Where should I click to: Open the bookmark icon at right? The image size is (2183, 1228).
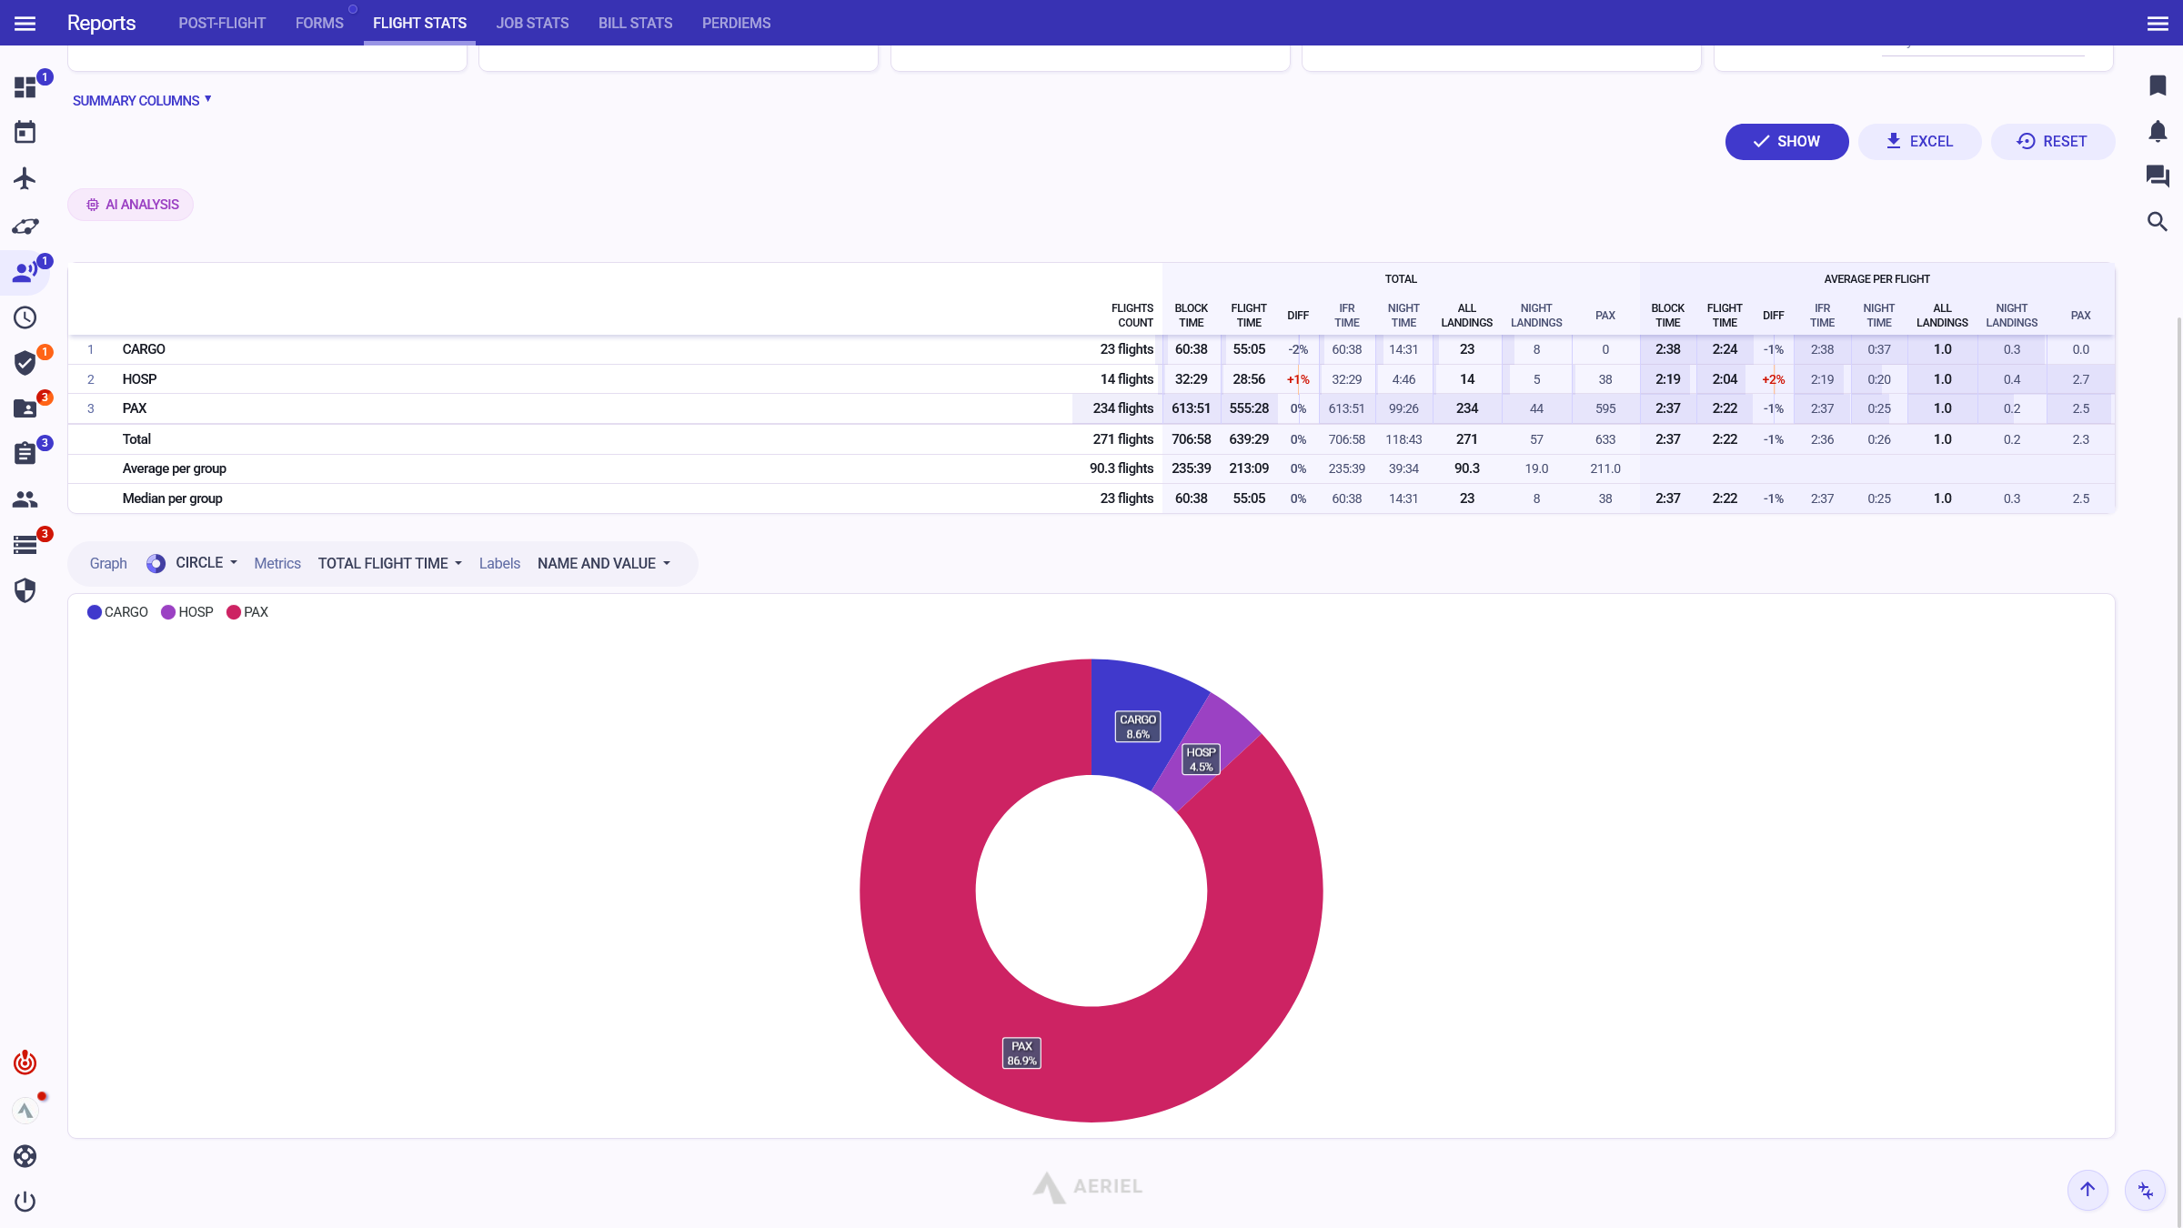[x=2158, y=86]
